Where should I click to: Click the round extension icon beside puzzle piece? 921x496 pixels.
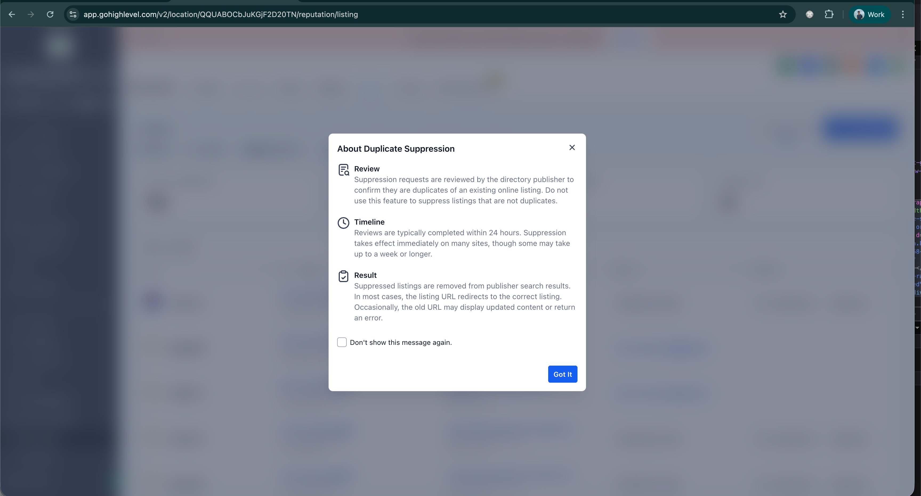[809, 14]
